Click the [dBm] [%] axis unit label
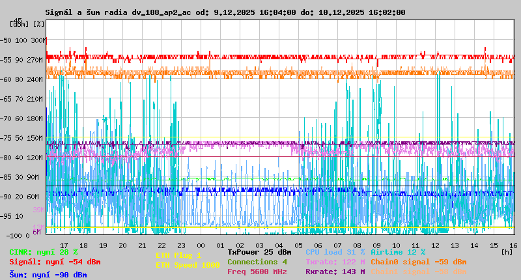521x280 pixels. tap(27, 24)
